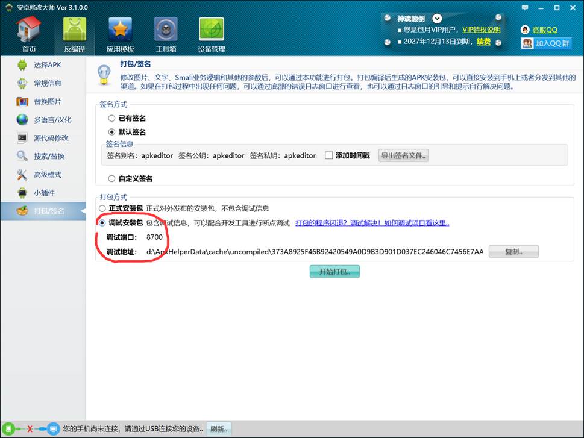Image resolution: width=584 pixels, height=438 pixels.
Task: Go to 常规信息 in the sidebar
Action: (43, 83)
